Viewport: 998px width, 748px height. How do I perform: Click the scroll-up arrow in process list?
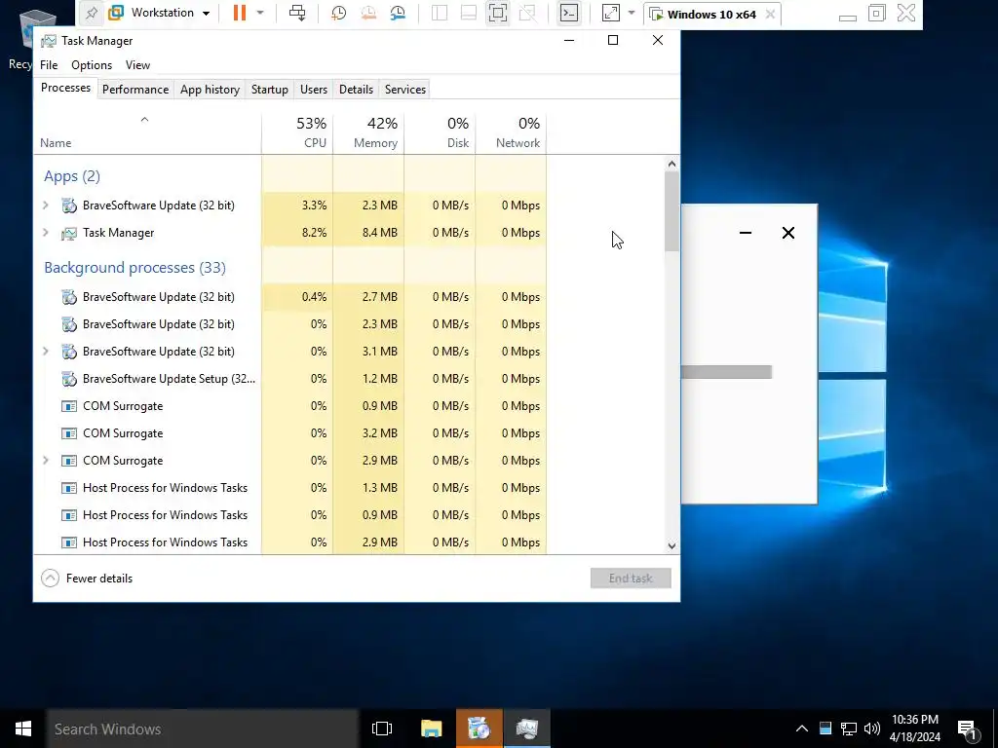pyautogui.click(x=672, y=164)
